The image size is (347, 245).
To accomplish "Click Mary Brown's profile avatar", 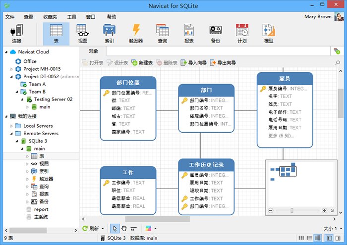I will point(339,17).
